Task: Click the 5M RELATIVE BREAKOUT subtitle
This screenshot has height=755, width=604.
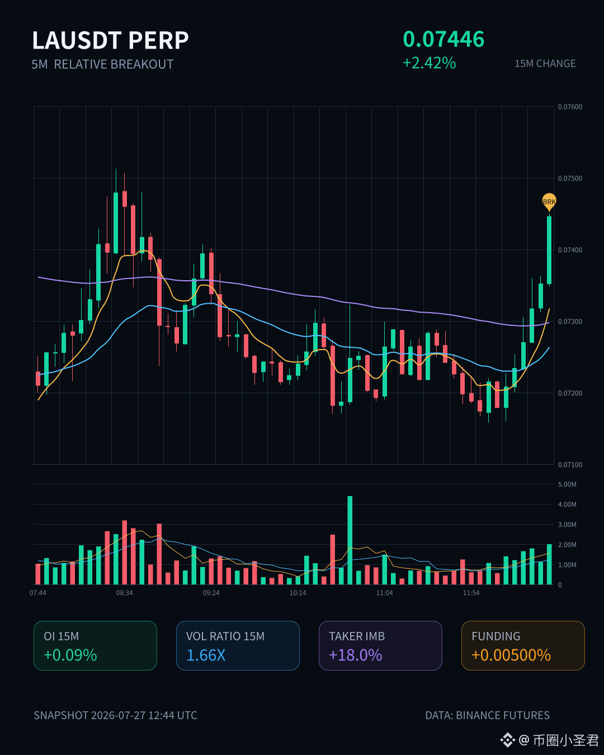Action: 102,64
